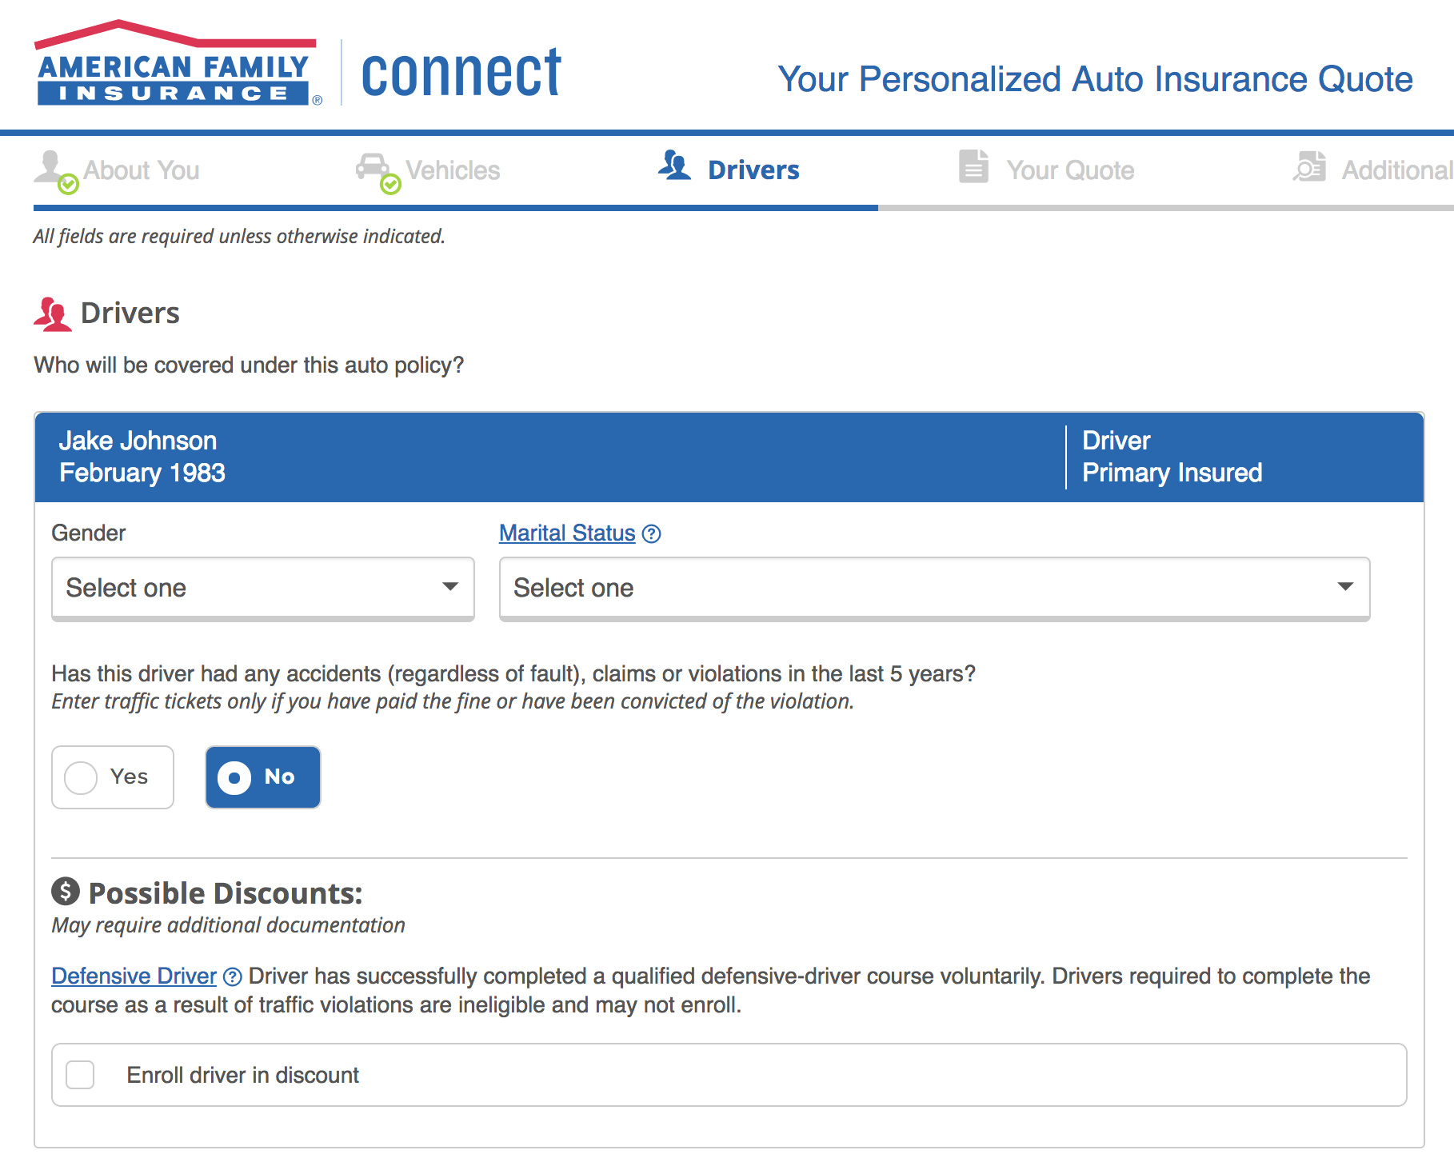Open the Defensive Driver link
This screenshot has height=1166, width=1454.
point(134,976)
